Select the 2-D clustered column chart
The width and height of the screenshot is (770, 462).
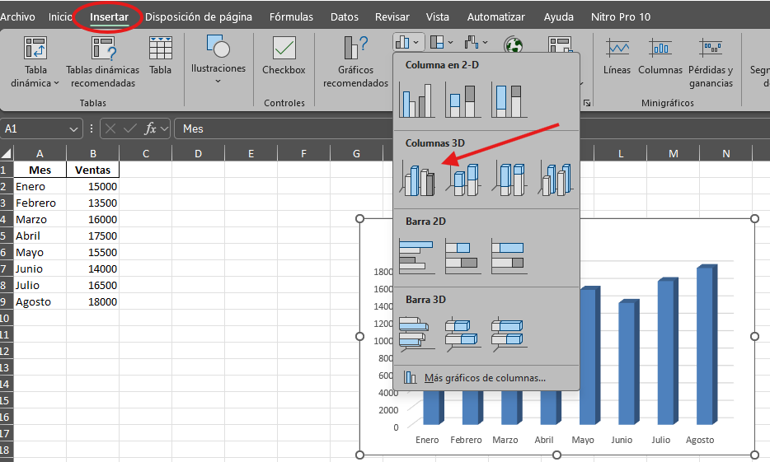pos(417,100)
